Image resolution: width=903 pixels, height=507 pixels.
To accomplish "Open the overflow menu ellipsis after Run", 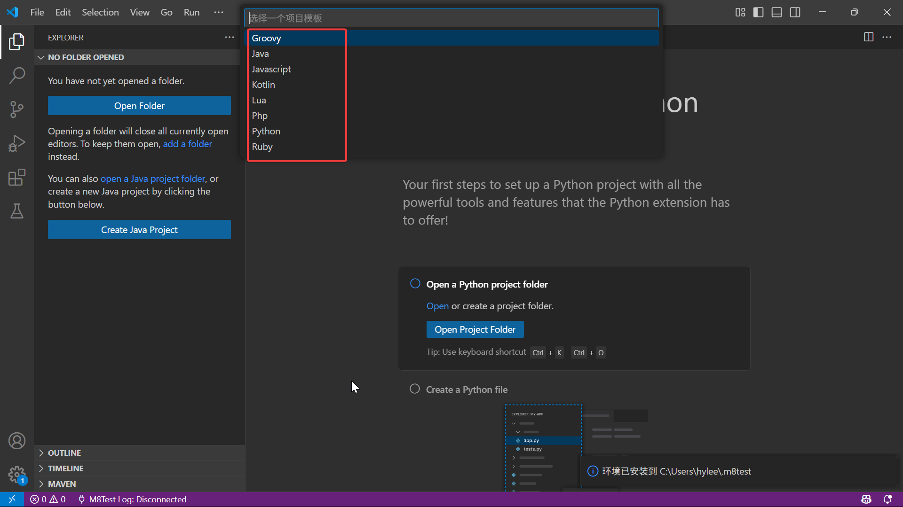I will coord(218,12).
